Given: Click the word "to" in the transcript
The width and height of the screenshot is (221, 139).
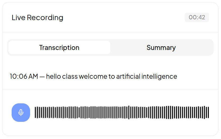Looking at the screenshot, I should (111, 77).
